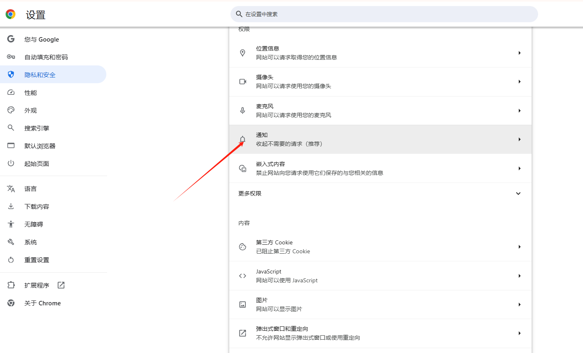Click the power icon for 起始页面

[x=11, y=163]
